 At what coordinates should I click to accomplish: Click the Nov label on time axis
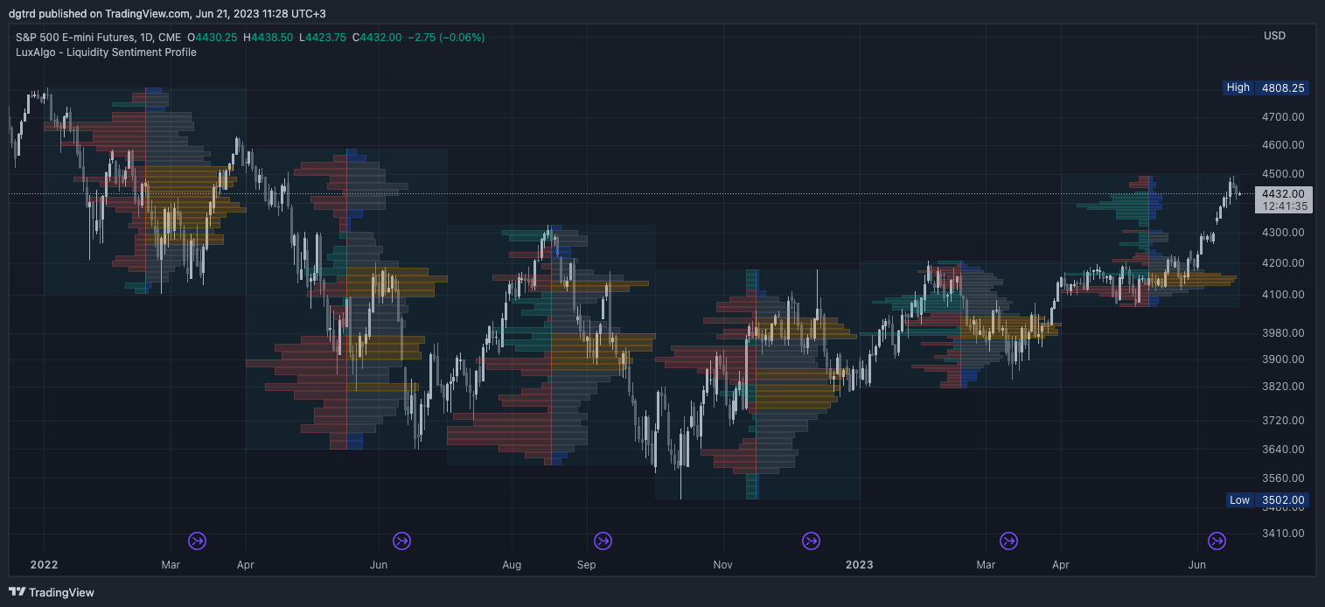click(722, 565)
